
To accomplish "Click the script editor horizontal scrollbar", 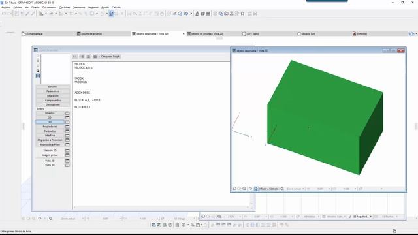I will pos(161,207).
